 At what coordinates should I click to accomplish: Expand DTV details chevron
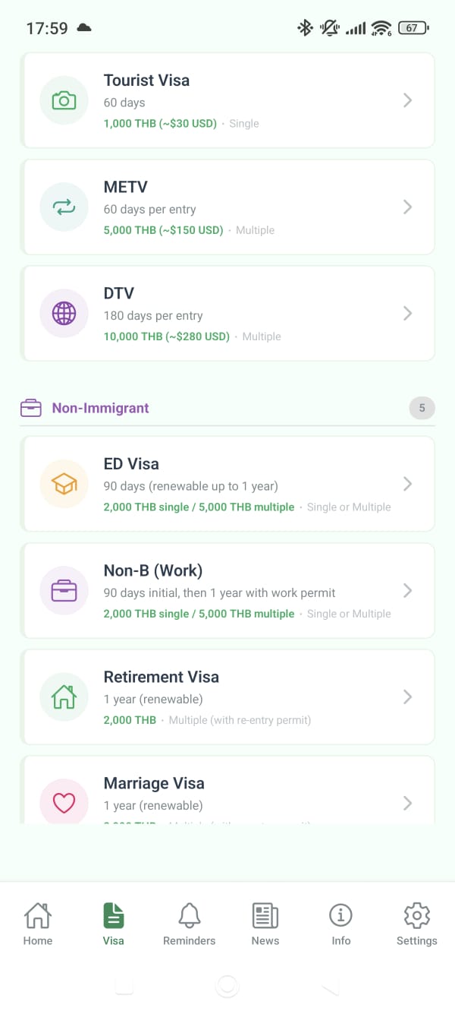point(407,313)
